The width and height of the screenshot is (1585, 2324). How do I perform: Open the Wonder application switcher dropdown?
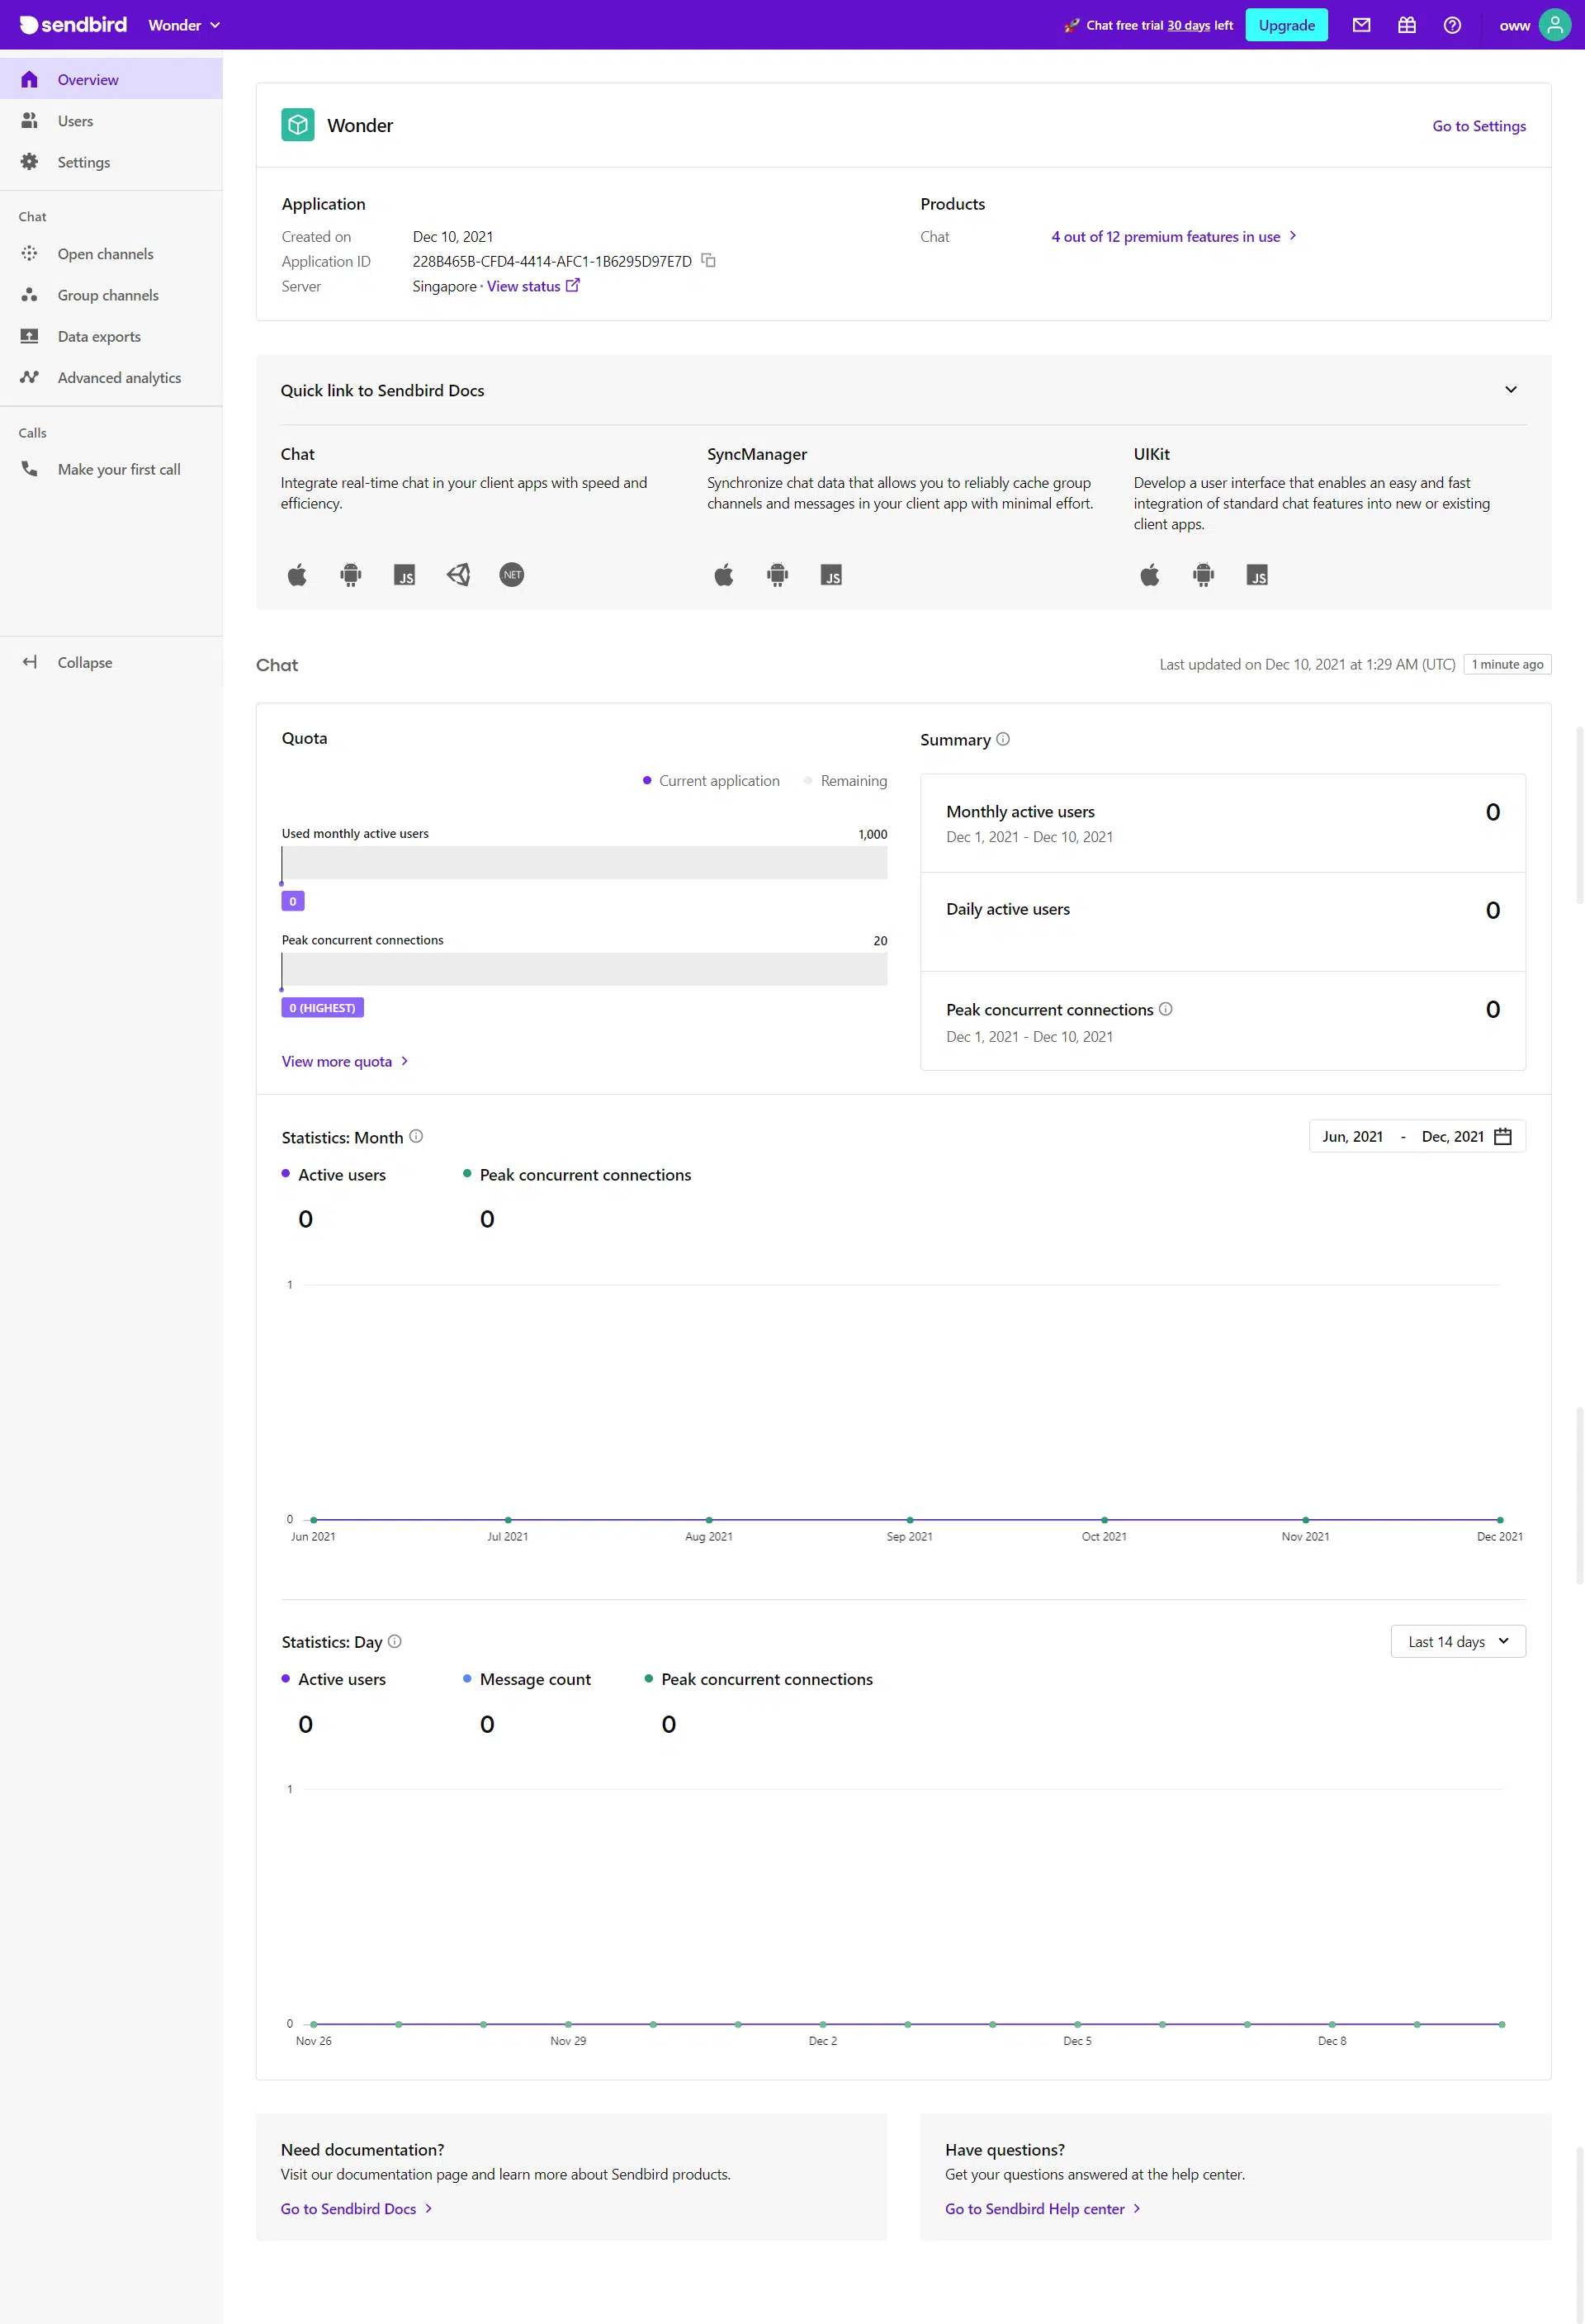pos(184,25)
